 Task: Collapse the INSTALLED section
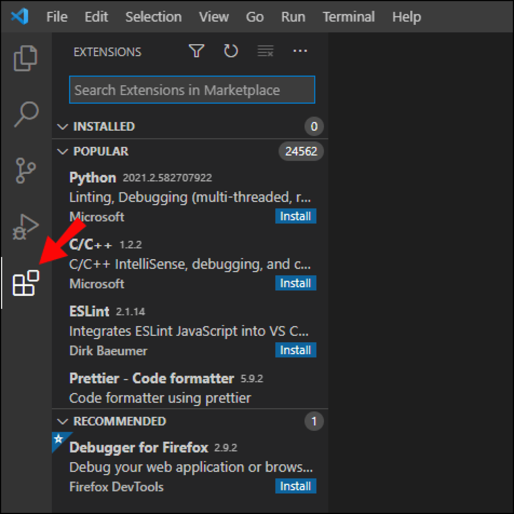(63, 127)
